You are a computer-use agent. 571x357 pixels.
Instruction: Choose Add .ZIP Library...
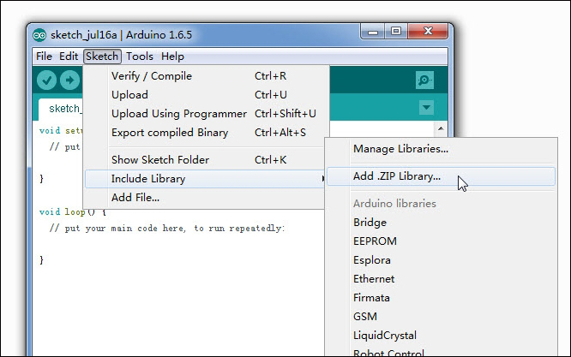click(441, 176)
